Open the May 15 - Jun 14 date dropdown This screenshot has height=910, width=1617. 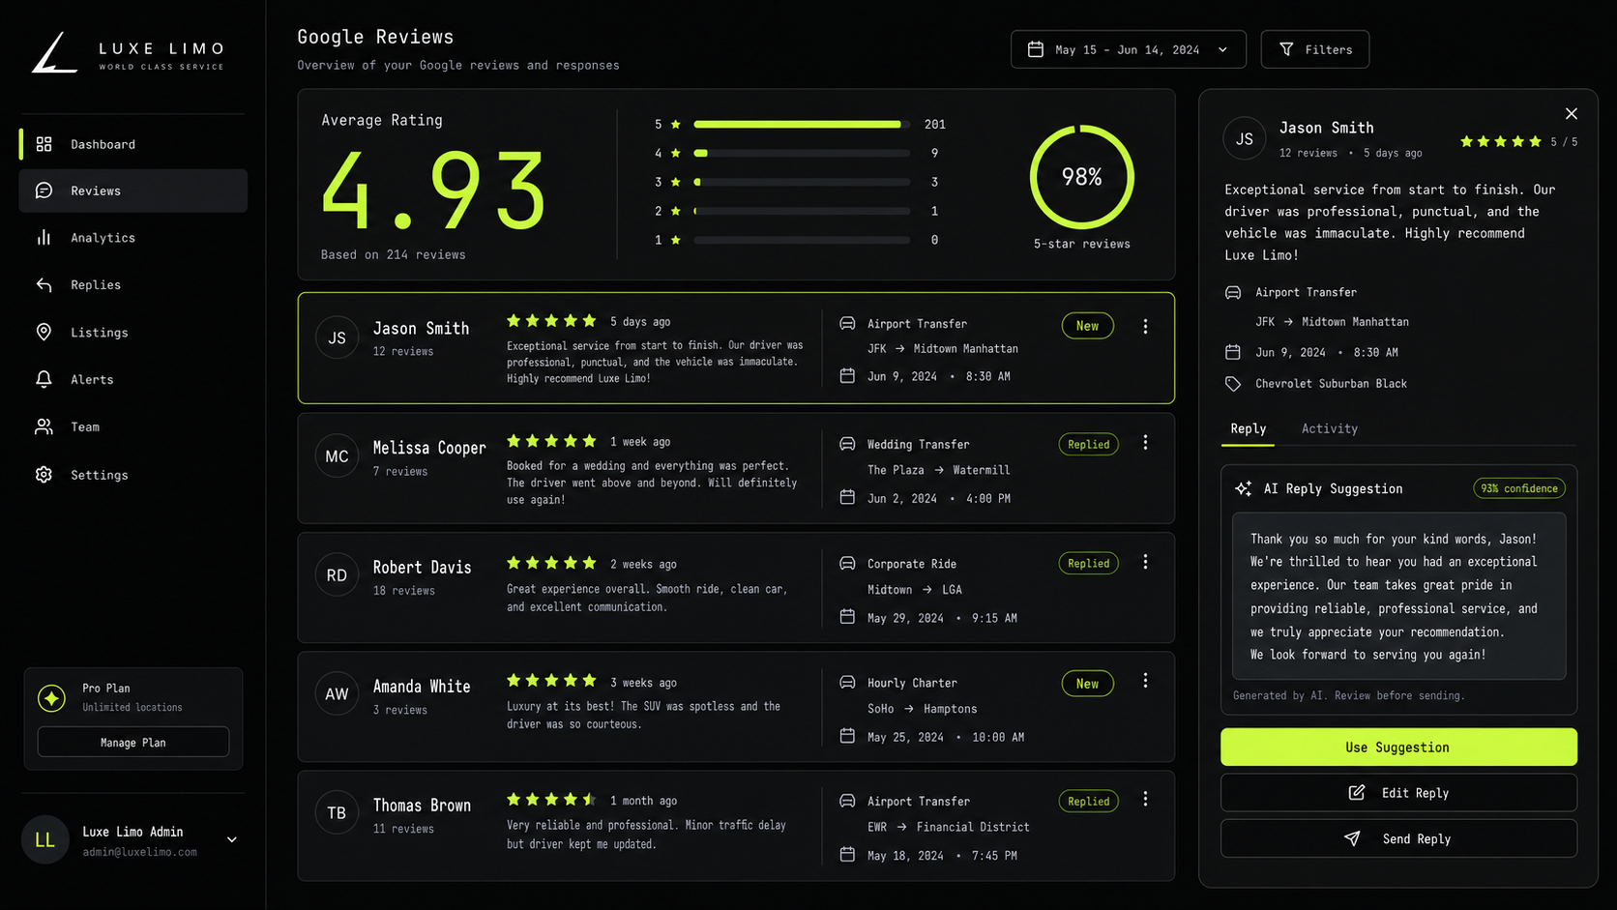(x=1129, y=49)
